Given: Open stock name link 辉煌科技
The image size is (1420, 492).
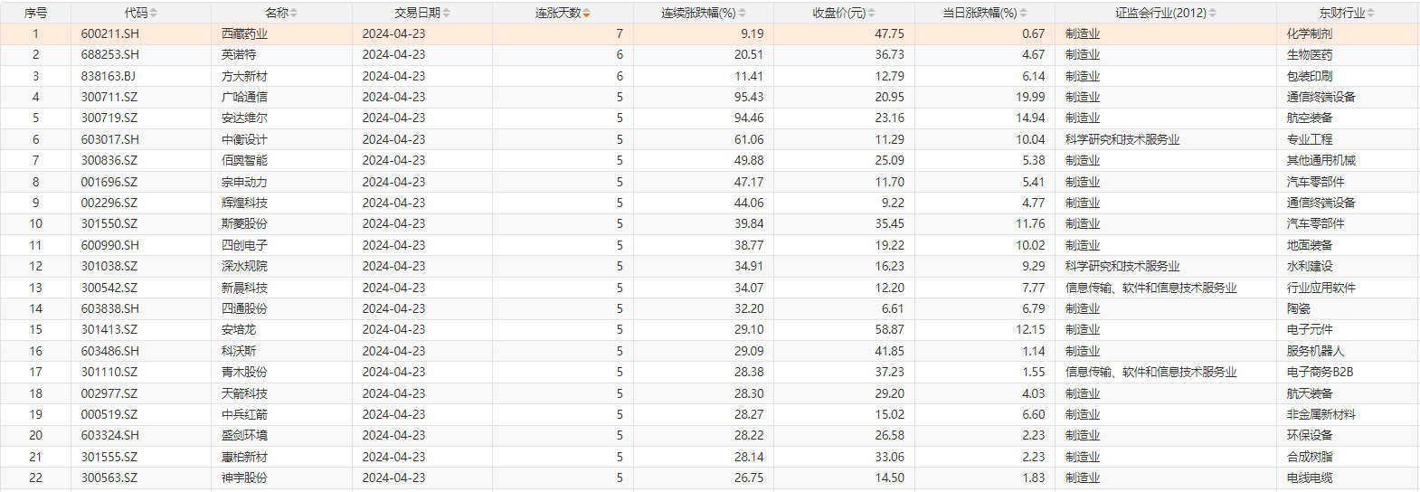Looking at the screenshot, I should [x=244, y=203].
